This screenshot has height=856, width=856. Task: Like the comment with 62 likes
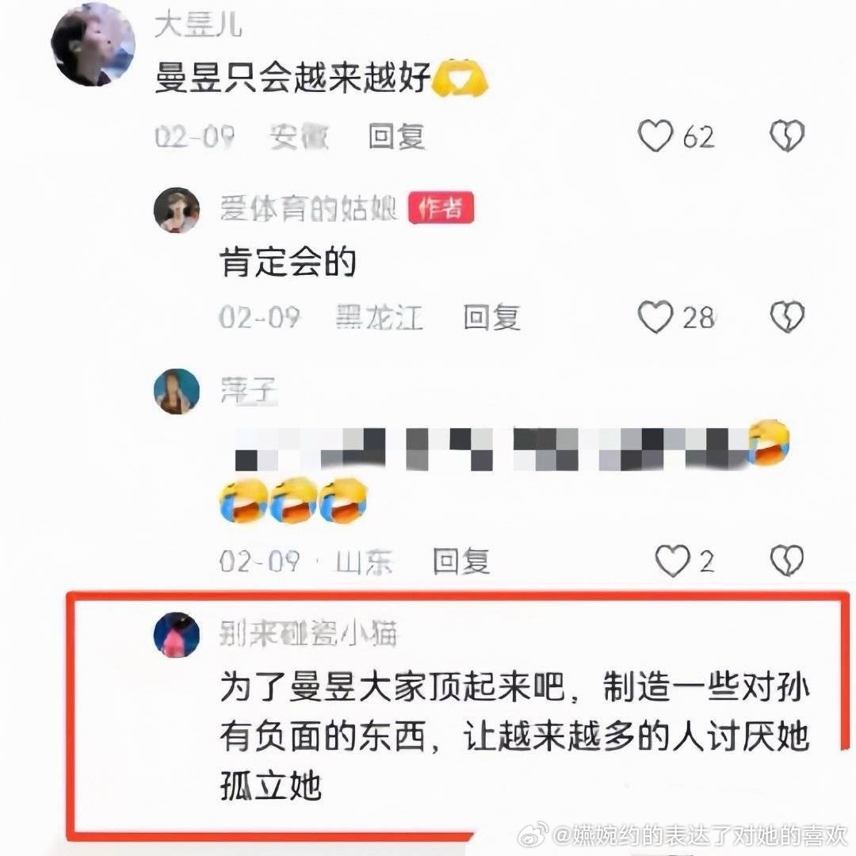coord(655,136)
